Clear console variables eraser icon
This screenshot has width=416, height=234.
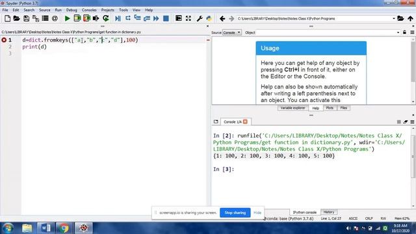click(x=406, y=122)
